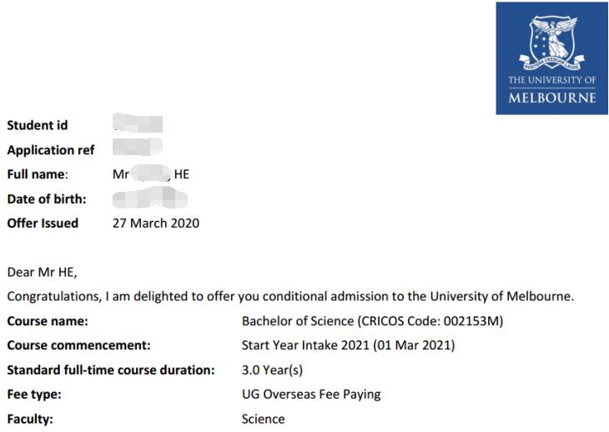Select the Bachelor of Science CRICOS Code text
This screenshot has width=609, height=432.
coord(372,321)
